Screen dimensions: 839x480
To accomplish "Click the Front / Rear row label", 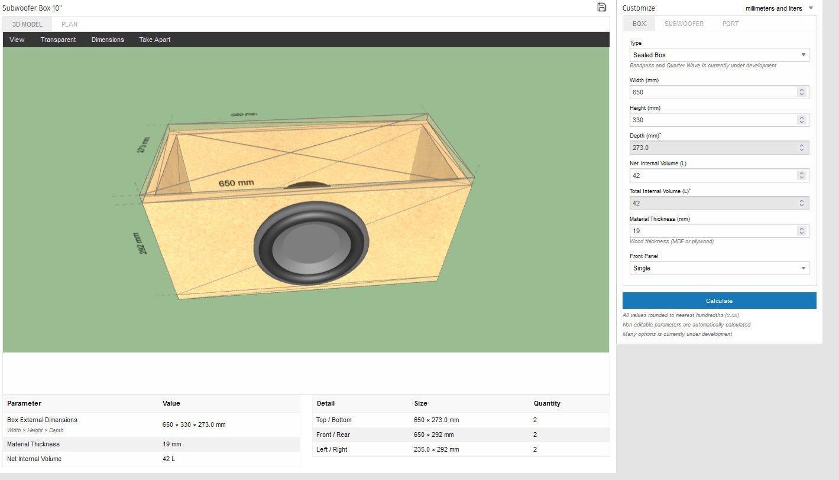I will [333, 435].
